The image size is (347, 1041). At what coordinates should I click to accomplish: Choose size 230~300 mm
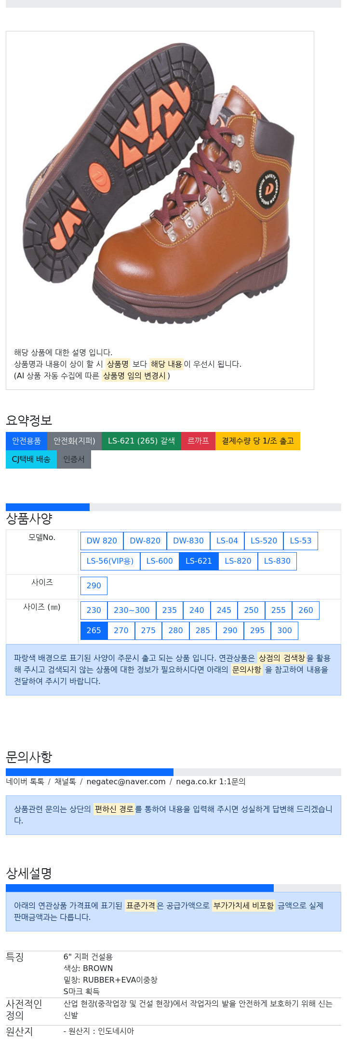132,610
